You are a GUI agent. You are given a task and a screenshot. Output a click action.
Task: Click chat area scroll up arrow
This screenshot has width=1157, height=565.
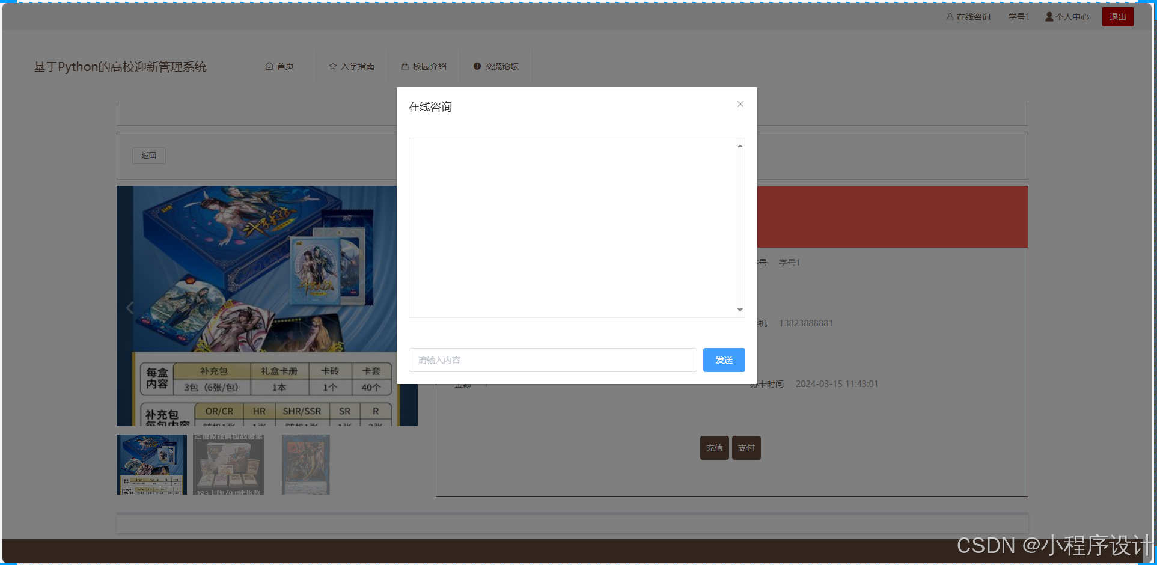click(740, 146)
